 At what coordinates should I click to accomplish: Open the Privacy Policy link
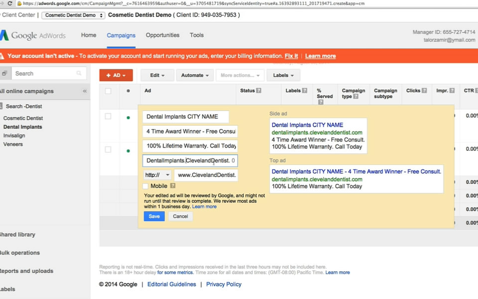(224, 285)
